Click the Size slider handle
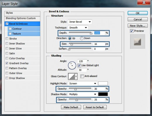152x116 pixels. (72, 44)
